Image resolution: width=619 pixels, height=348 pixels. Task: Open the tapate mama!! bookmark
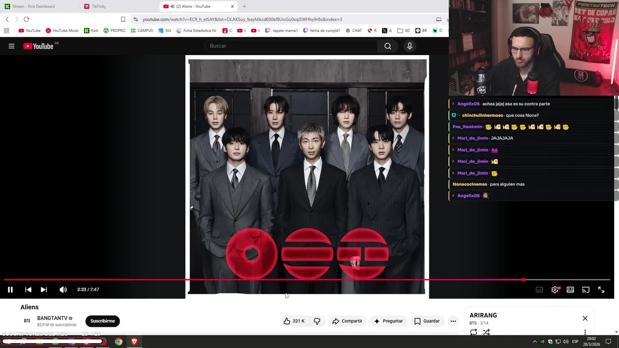click(x=281, y=30)
